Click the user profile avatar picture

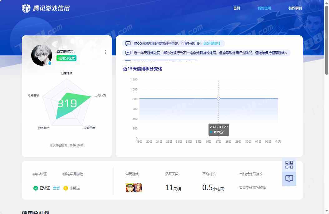(42, 55)
